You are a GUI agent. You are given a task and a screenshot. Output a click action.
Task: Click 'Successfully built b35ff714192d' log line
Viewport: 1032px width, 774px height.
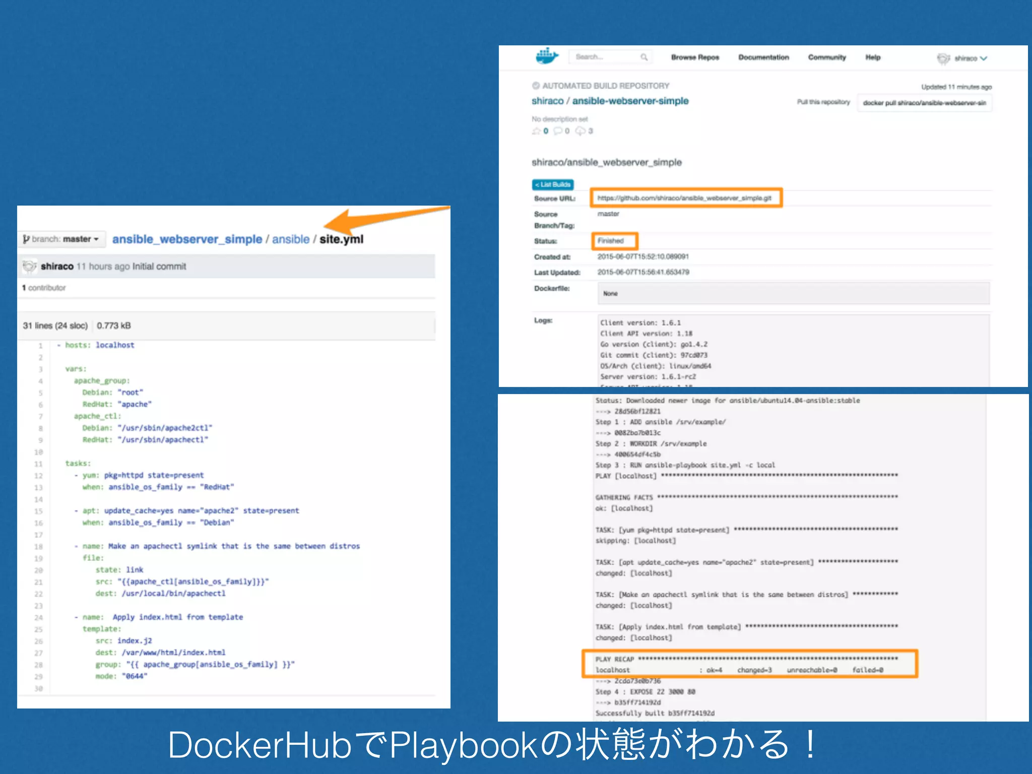pos(655,713)
